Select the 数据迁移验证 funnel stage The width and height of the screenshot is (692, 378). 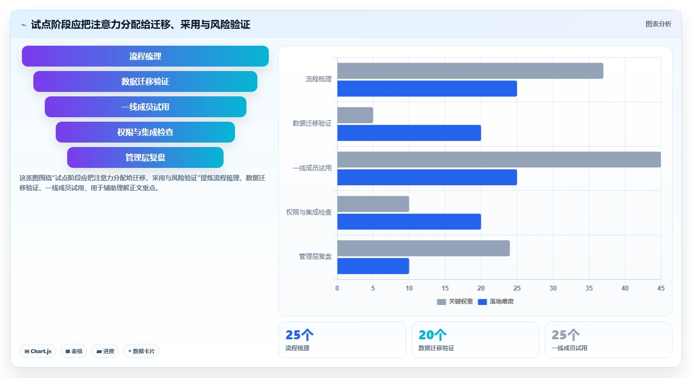point(145,81)
